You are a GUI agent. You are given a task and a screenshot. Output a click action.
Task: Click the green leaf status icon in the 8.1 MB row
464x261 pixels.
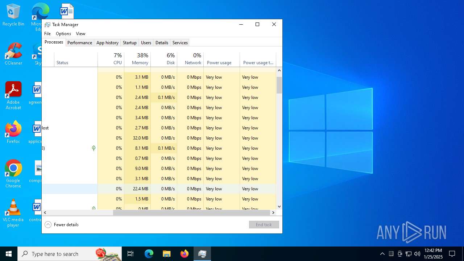pyautogui.click(x=94, y=148)
